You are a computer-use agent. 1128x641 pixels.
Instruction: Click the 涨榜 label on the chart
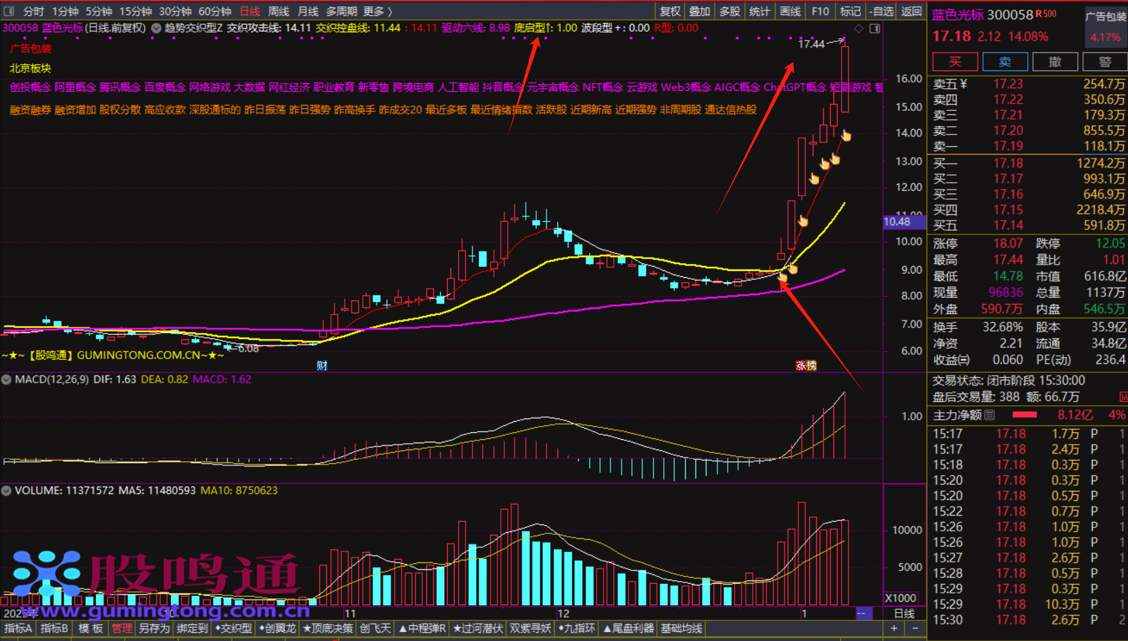(x=806, y=365)
